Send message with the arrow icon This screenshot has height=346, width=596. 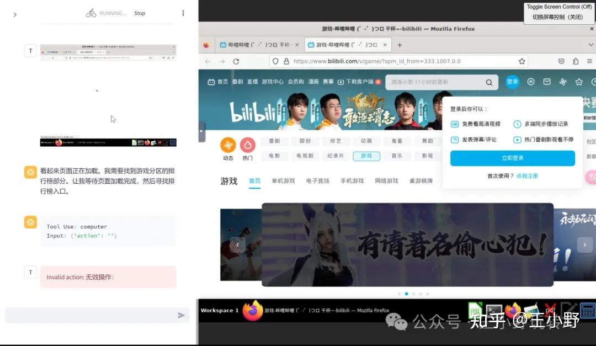click(x=182, y=315)
